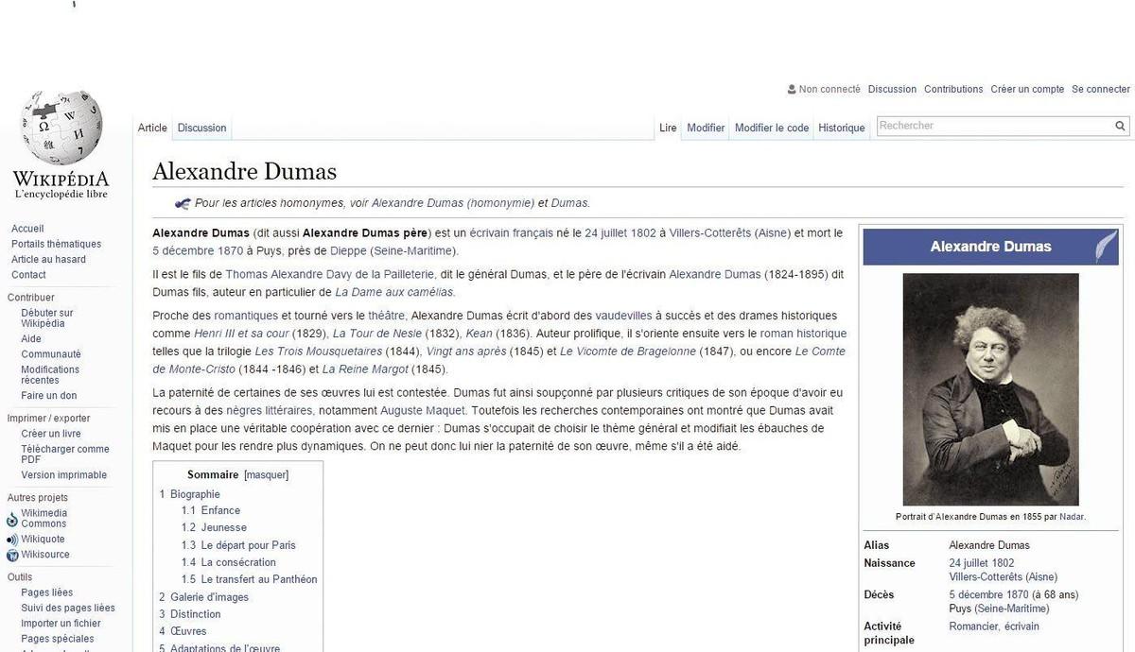This screenshot has width=1135, height=652.
Task: Click Créer un livre link
Action: click(x=51, y=434)
